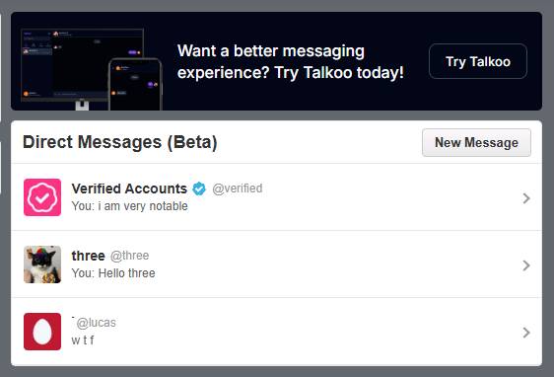This screenshot has width=554, height=377.
Task: Open the @lucas handle link
Action: 96,323
